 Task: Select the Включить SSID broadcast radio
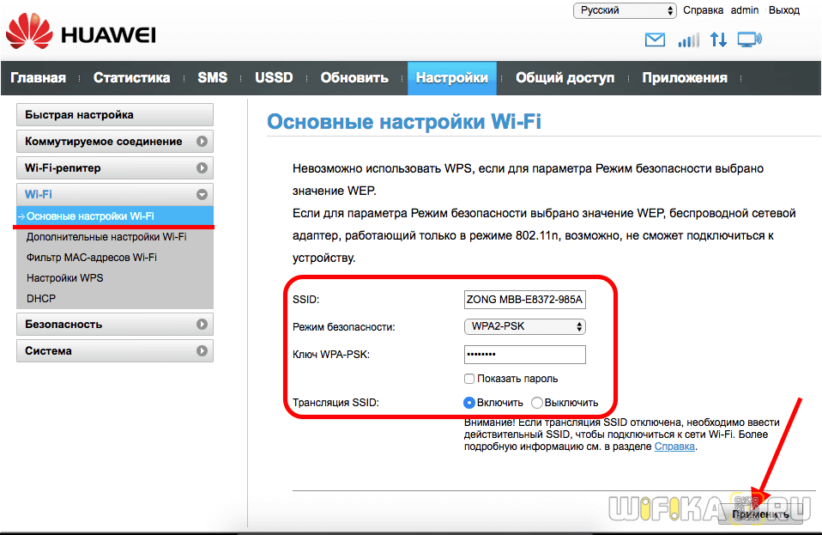tap(469, 402)
